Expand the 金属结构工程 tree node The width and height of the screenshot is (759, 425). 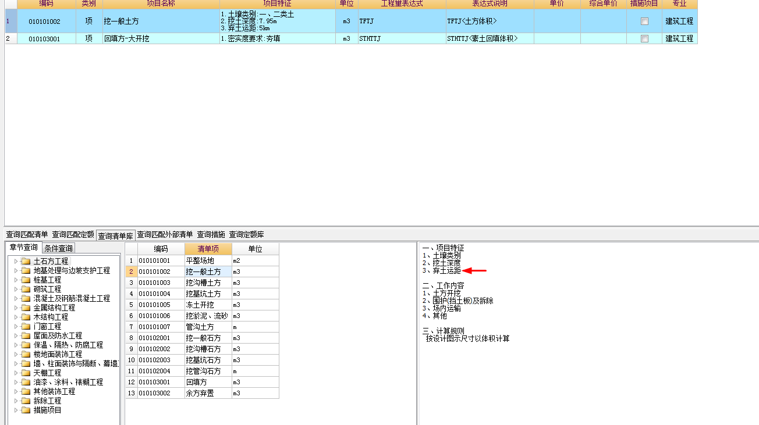point(16,308)
